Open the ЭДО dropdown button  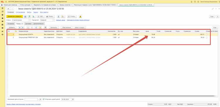41,17
